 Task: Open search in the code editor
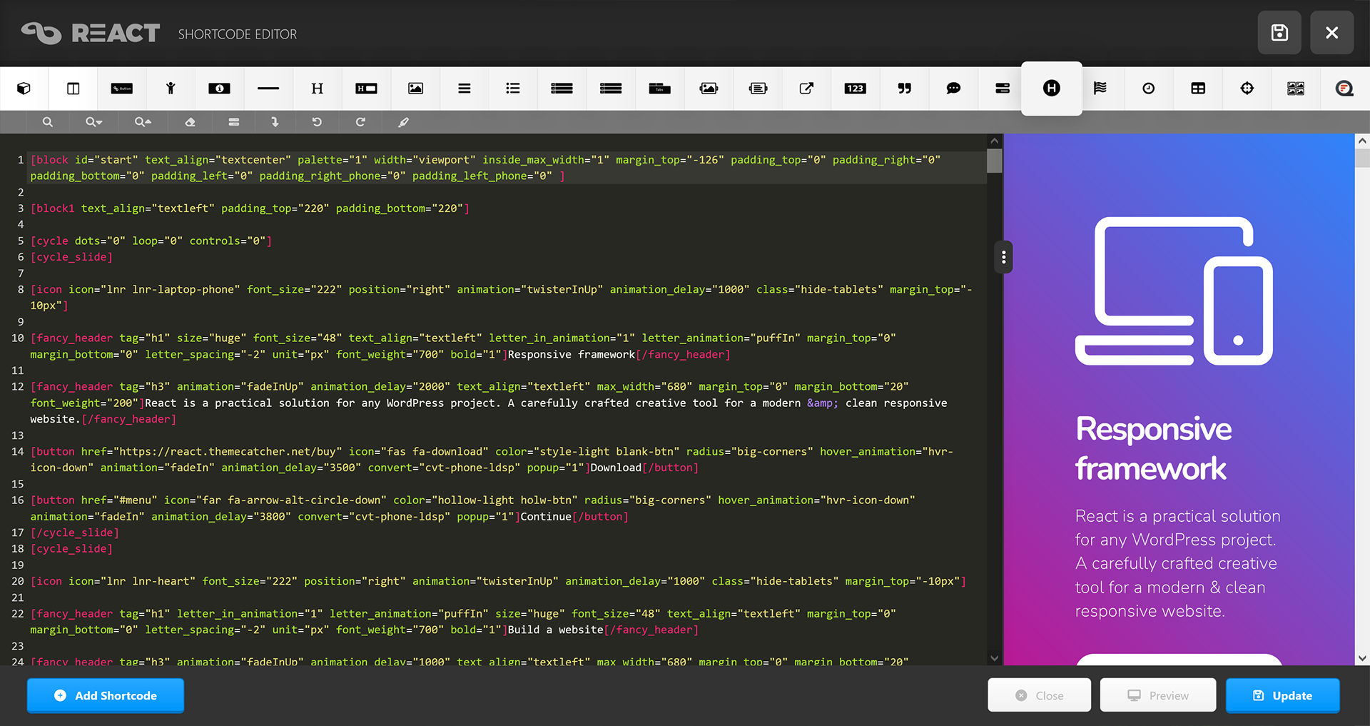48,122
